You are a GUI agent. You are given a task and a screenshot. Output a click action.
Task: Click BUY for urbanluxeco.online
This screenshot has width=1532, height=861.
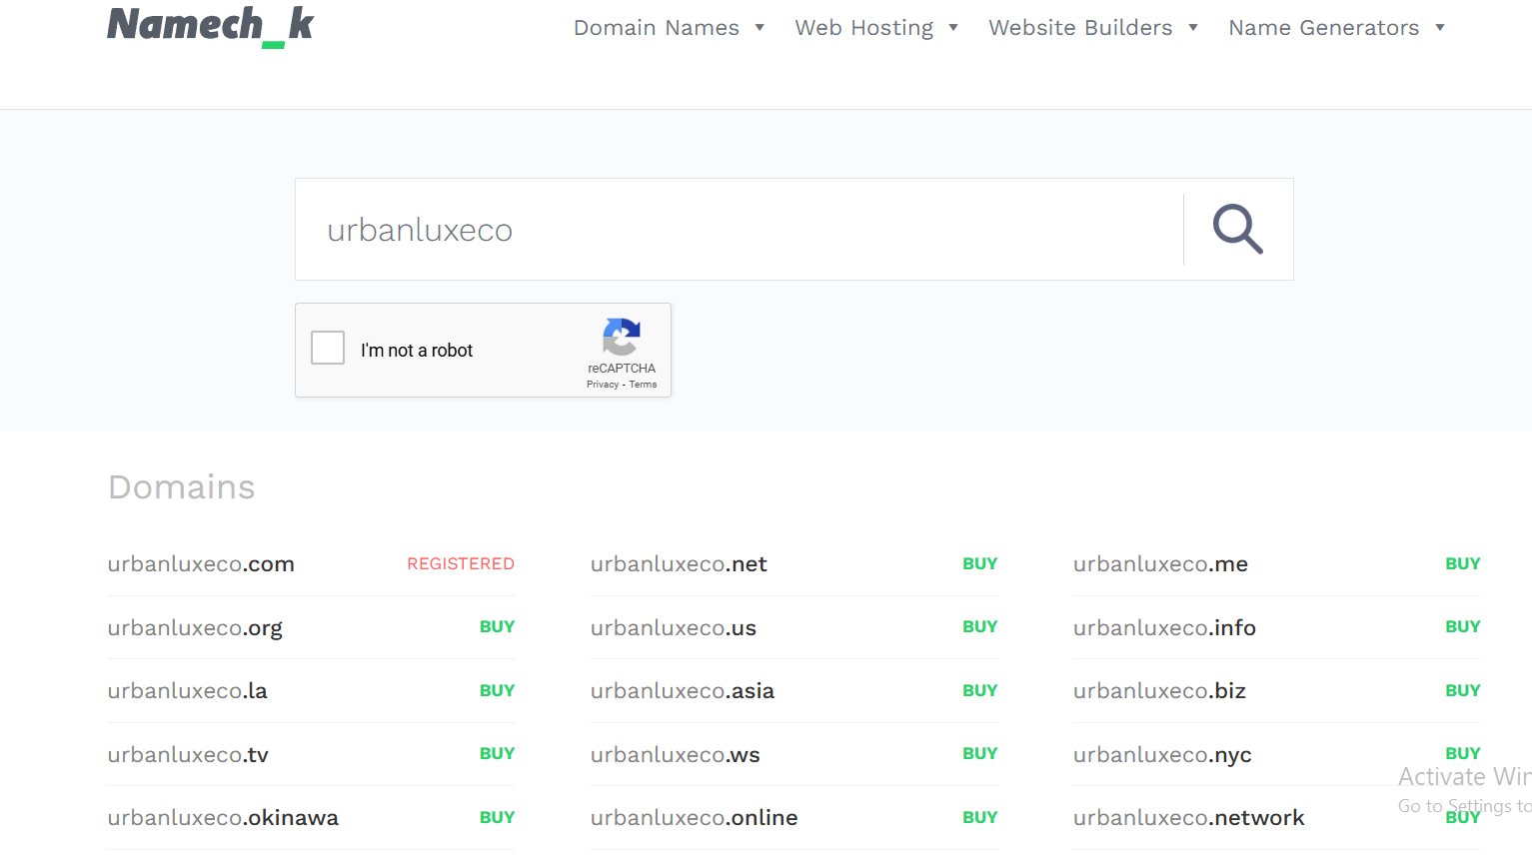click(x=980, y=818)
